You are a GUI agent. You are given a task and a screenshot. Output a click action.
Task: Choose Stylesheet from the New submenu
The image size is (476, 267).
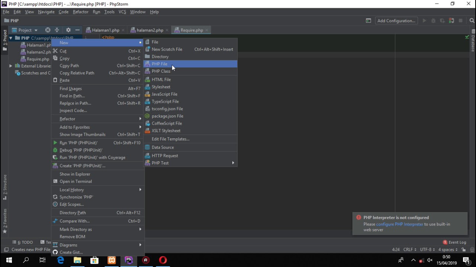coord(190,87)
